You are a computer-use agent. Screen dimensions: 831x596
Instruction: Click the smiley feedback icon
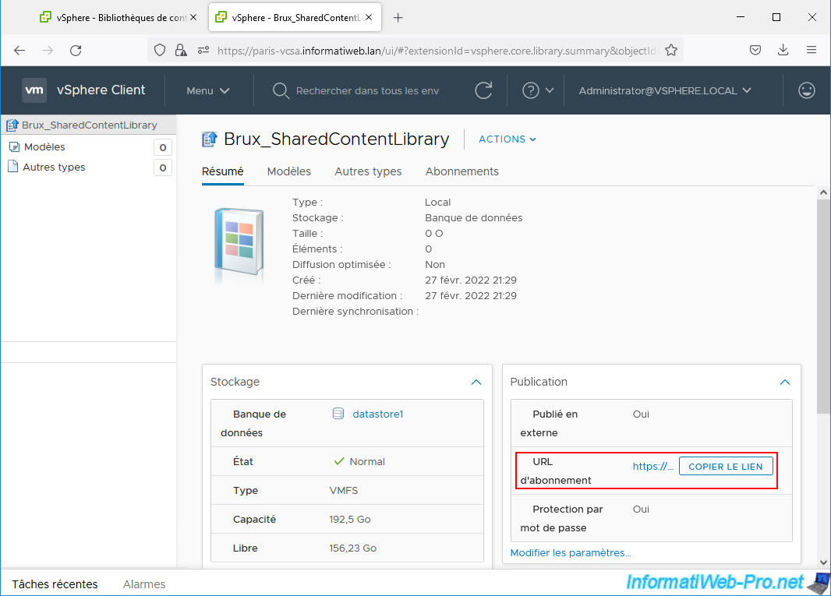[807, 90]
